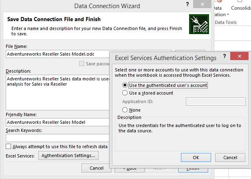The image size is (251, 179).
Task: Select 'Use a stored account' radio button
Action: point(125,93)
